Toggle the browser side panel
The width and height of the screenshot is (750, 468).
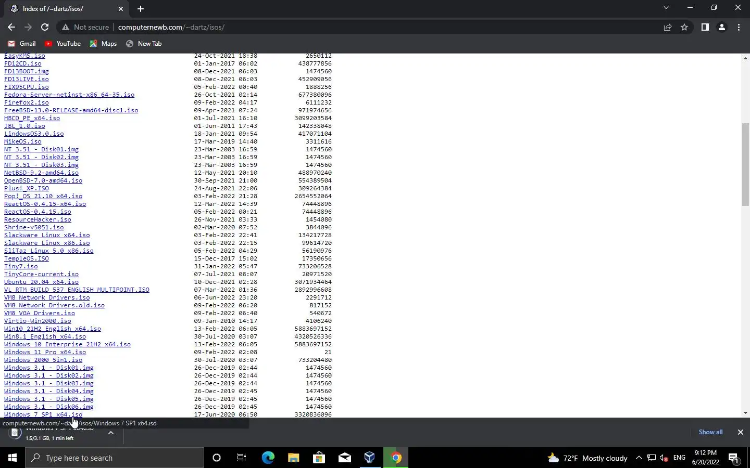pyautogui.click(x=705, y=27)
